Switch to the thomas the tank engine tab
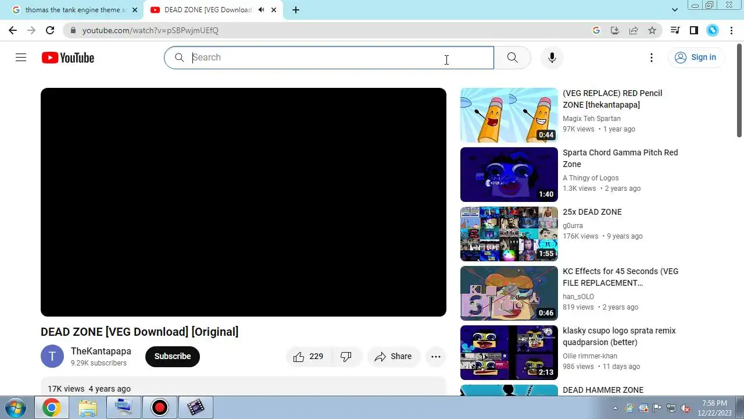744x419 pixels. [x=76, y=10]
